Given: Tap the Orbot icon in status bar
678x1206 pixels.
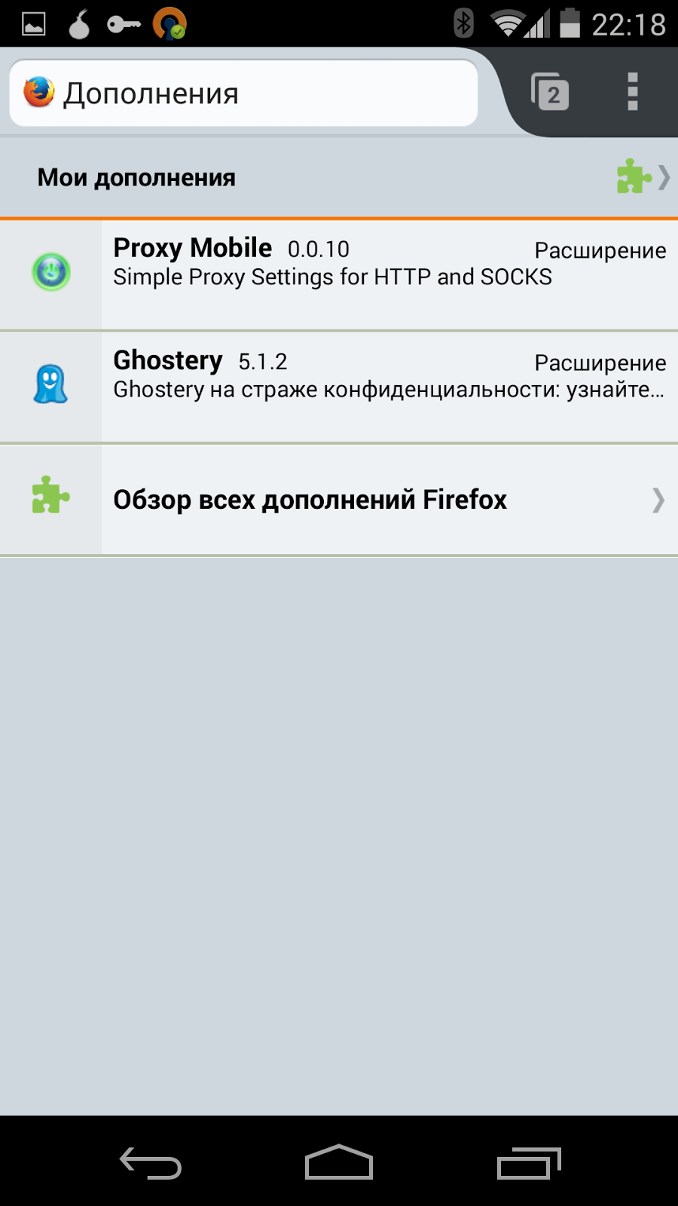Looking at the screenshot, I should (169, 23).
